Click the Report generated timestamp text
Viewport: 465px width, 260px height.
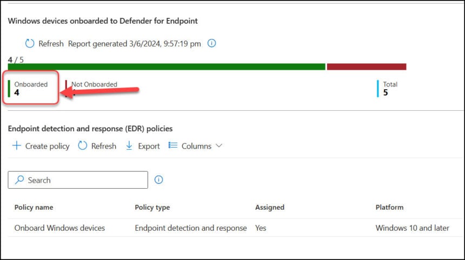point(134,44)
